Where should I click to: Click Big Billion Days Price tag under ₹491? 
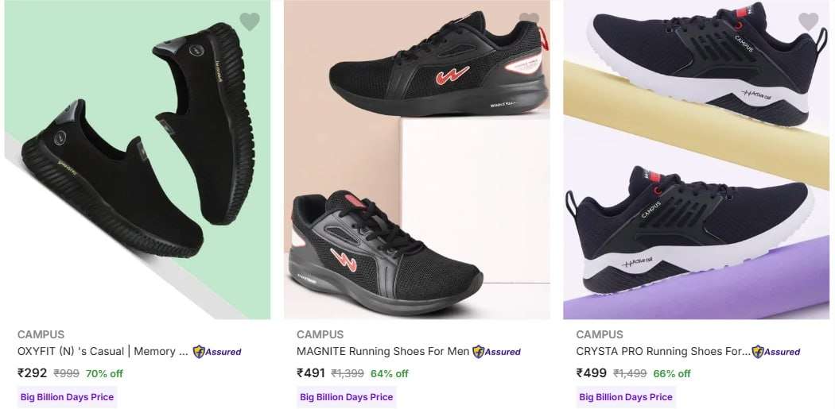(347, 397)
